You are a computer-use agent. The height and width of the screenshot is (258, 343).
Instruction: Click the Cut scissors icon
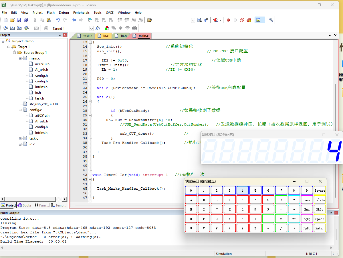coord(35,20)
